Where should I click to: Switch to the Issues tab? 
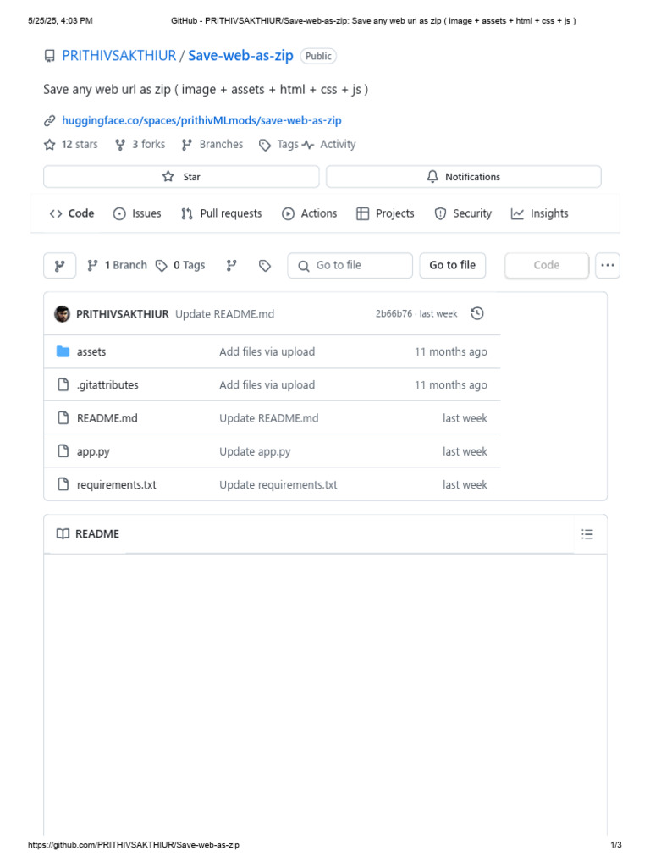click(x=137, y=213)
